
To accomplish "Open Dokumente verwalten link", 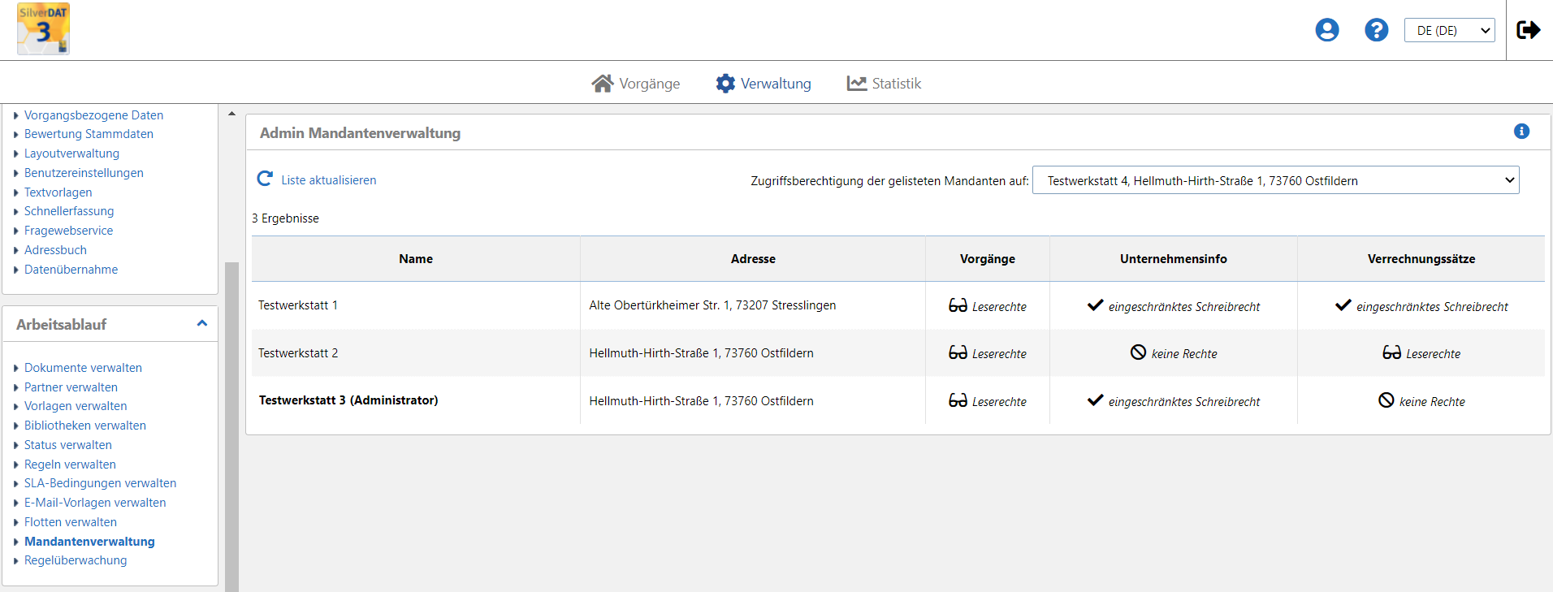I will coord(83,368).
